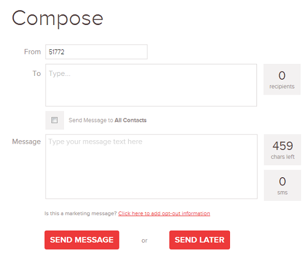Click the 'Is this a marketing message?' text
Image resolution: width=308 pixels, height=280 pixels.
[80, 213]
